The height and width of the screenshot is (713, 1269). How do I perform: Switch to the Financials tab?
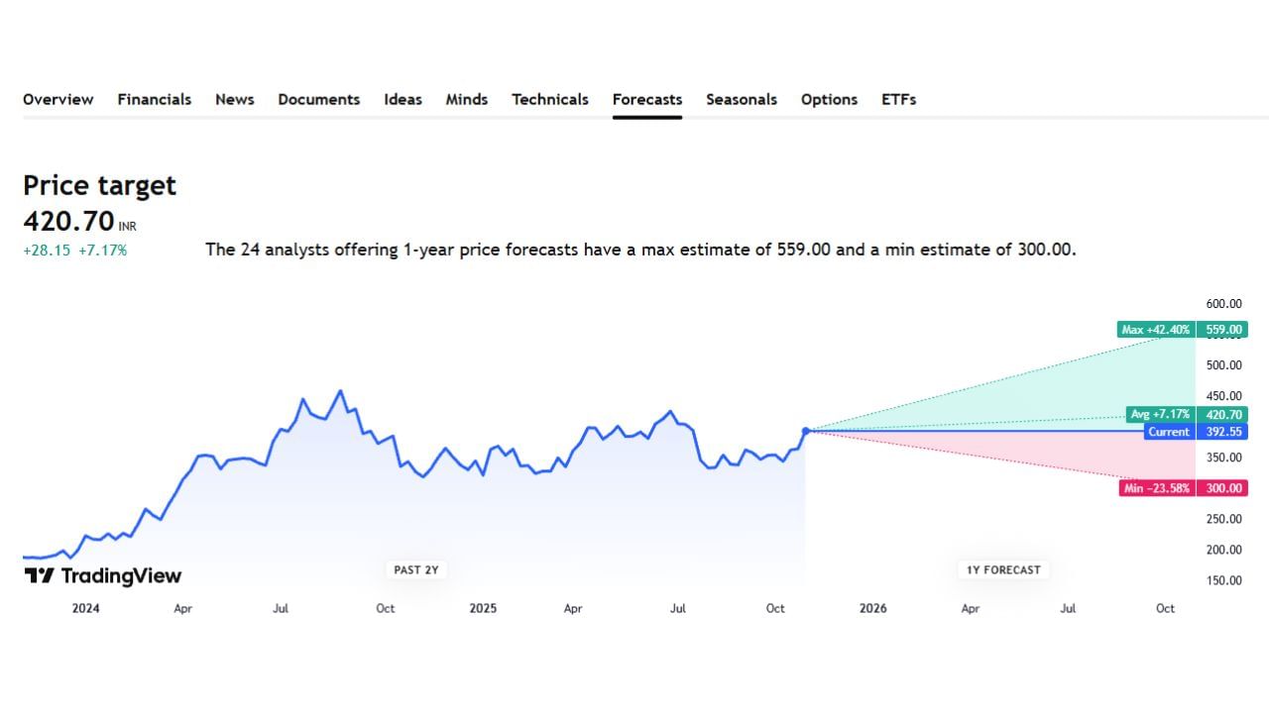tap(155, 99)
